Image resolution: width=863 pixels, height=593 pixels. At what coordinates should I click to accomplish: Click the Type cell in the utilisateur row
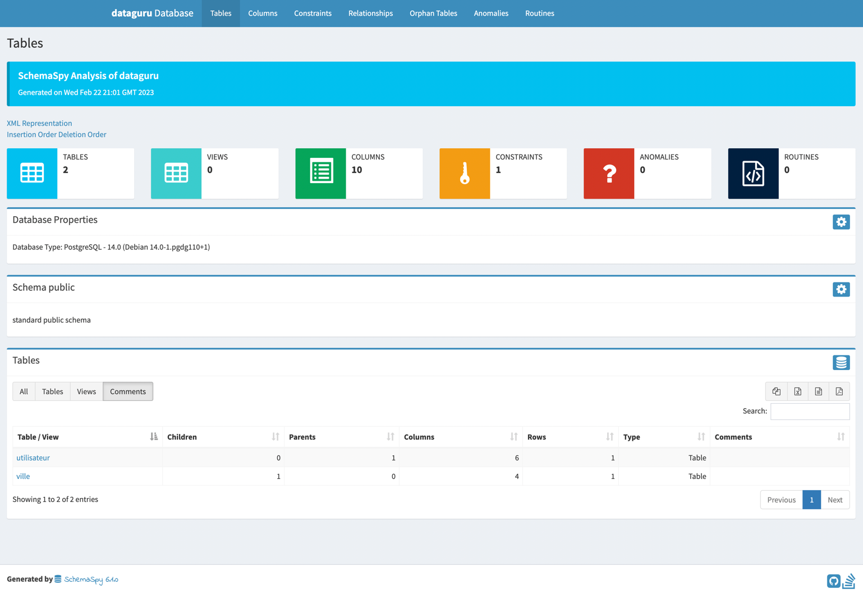pos(664,458)
